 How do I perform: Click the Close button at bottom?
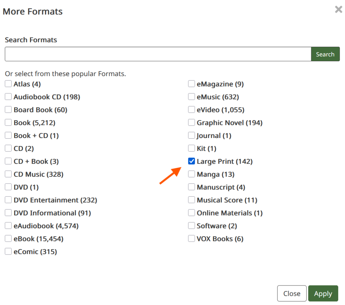coord(291,294)
